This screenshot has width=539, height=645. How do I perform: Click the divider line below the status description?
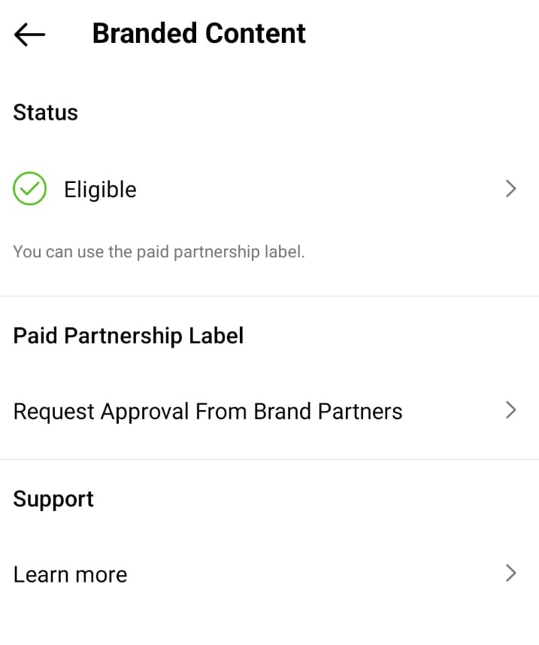[269, 296]
